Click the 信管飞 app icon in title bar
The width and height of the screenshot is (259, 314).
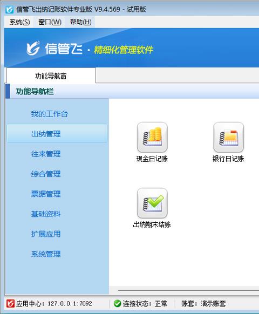coord(9,9)
